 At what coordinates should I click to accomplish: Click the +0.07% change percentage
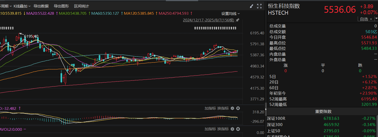[368, 12]
